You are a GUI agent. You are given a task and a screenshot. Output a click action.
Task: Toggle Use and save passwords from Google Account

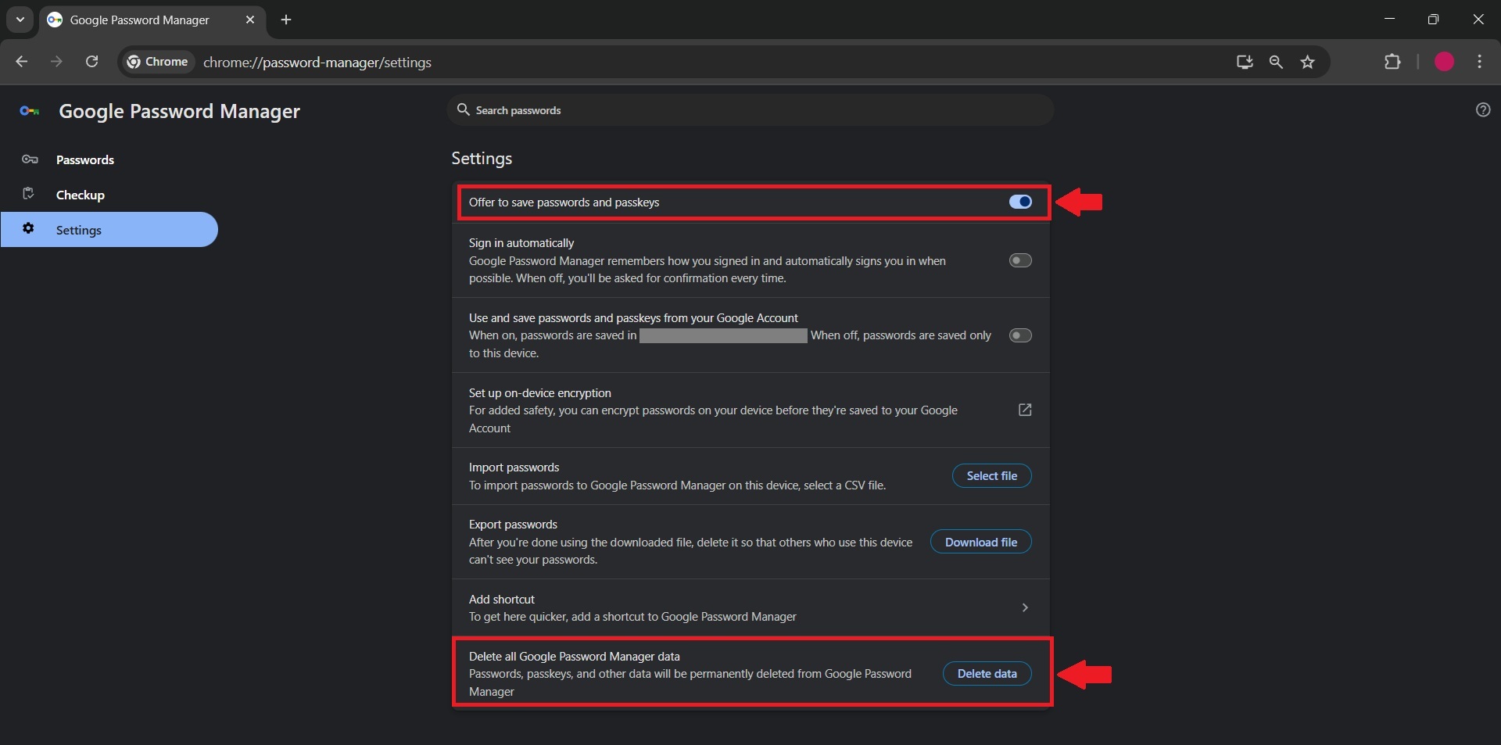tap(1020, 335)
